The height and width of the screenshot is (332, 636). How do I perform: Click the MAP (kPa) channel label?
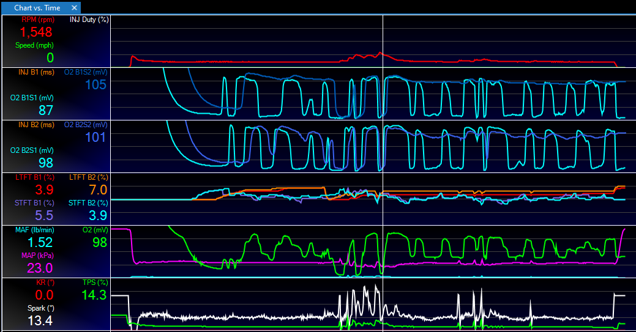tap(36, 255)
